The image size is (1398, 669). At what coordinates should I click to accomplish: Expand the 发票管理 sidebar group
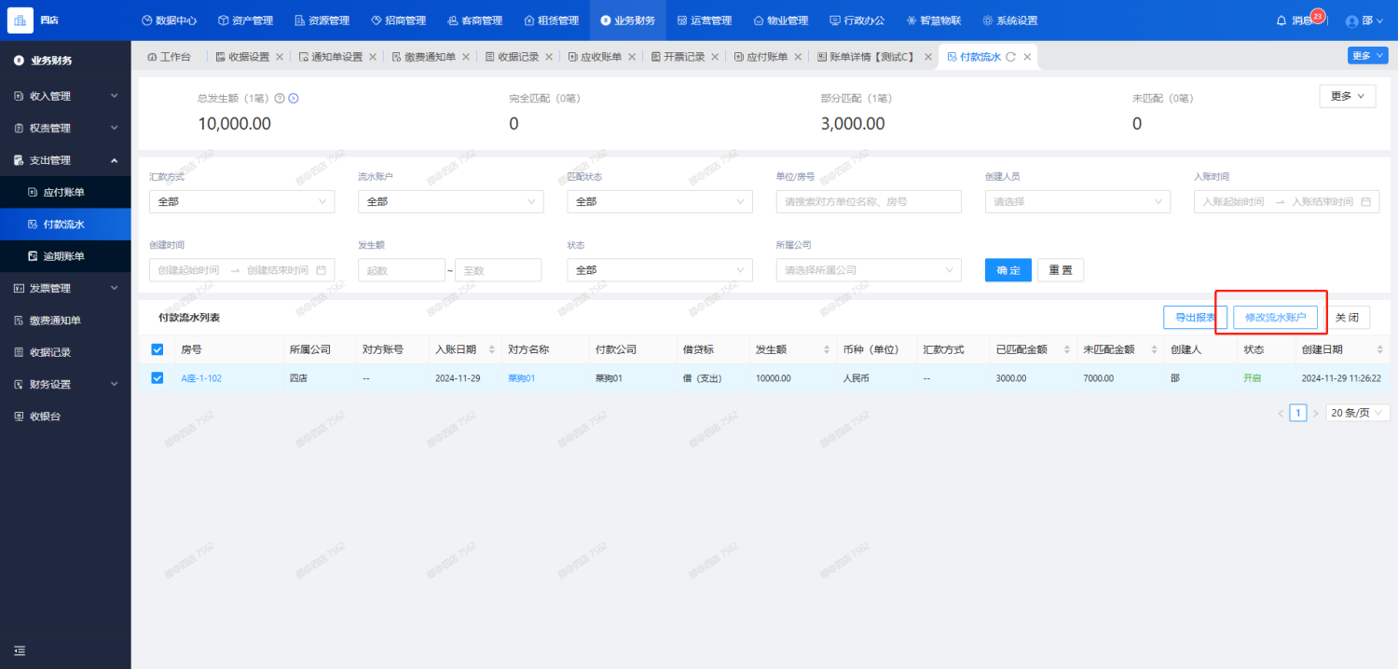pos(65,288)
